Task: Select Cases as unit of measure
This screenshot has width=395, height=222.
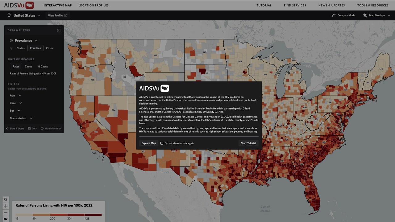Action: pos(28,66)
